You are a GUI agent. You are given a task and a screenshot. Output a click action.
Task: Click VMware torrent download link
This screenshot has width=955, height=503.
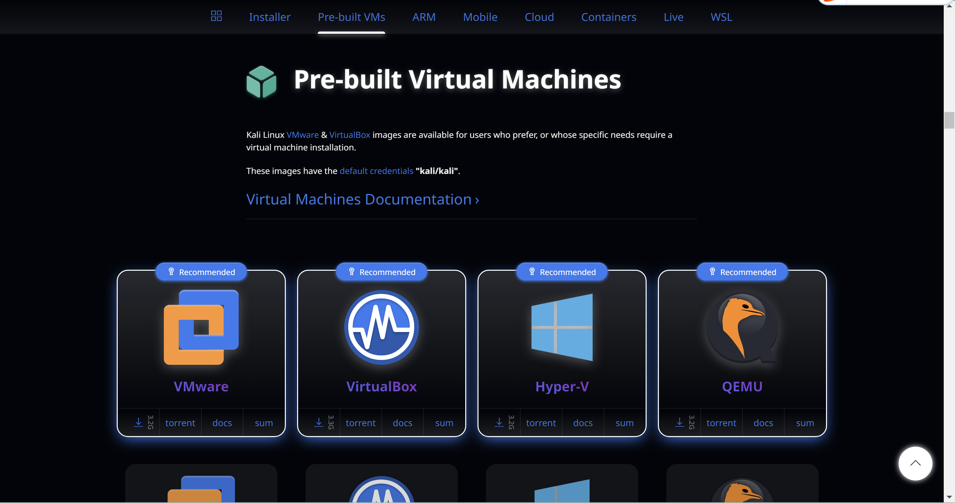(x=180, y=422)
